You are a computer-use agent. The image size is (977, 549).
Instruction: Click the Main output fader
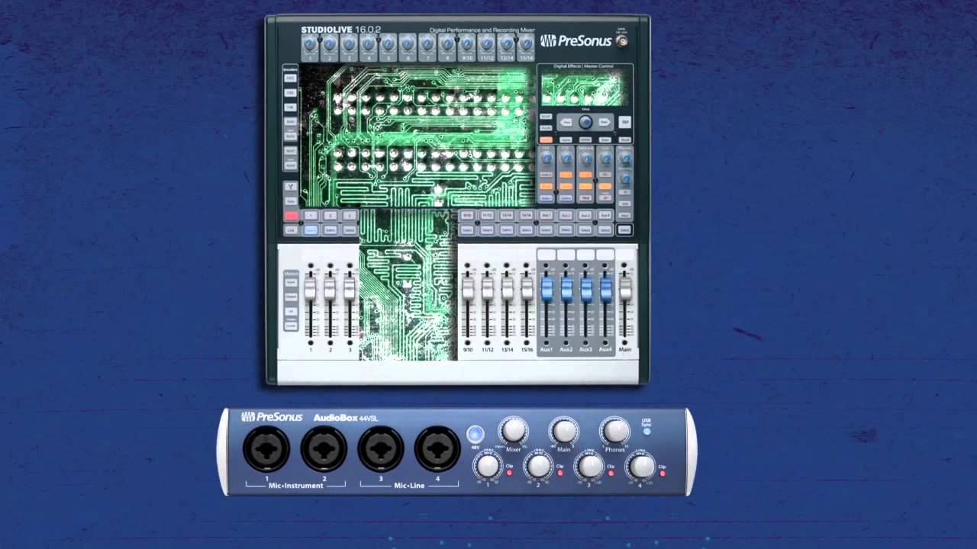pos(625,287)
